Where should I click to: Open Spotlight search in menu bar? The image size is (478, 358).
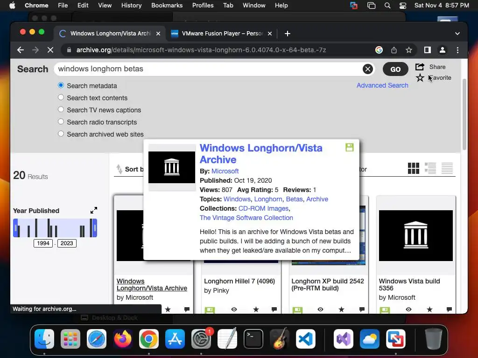387,6
